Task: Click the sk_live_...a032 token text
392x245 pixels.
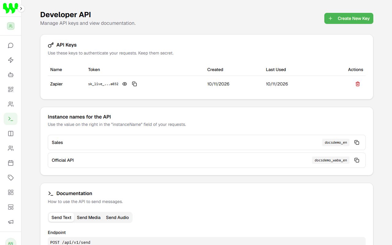Action: tap(103, 84)
